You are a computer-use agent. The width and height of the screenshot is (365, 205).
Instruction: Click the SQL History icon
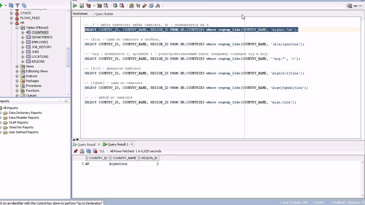pyautogui.click(x=151, y=5)
